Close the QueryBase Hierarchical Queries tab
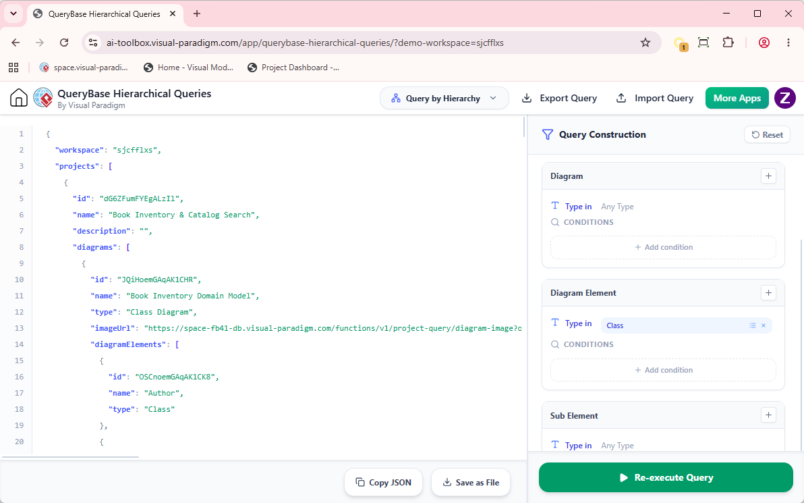The width and height of the screenshot is (804, 503). click(x=173, y=14)
